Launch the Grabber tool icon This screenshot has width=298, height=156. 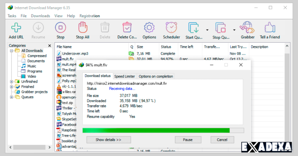point(247,28)
